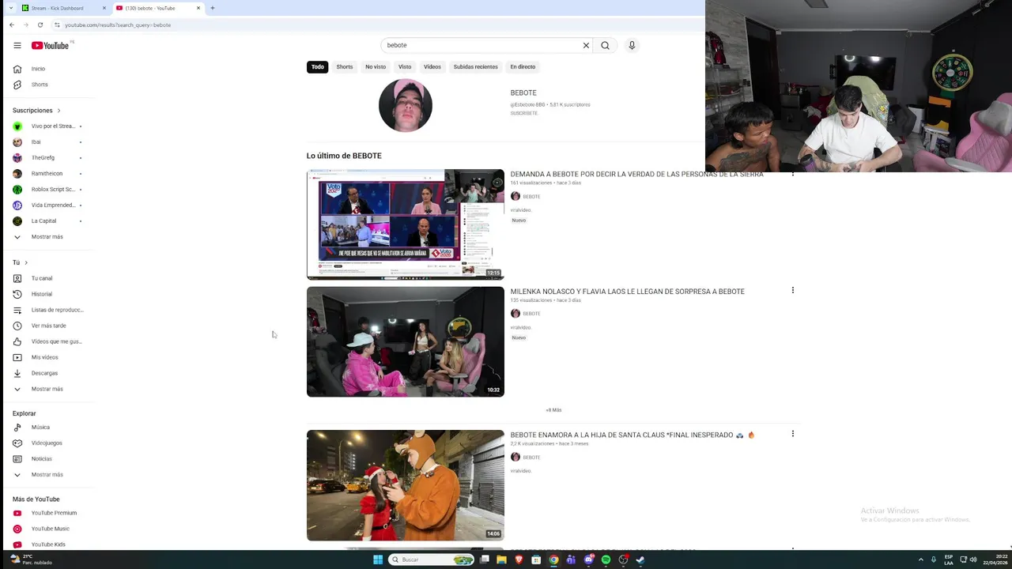Image resolution: width=1012 pixels, height=569 pixels.
Task: Play the DEMANDA A BEBOTE thumbnail
Action: pos(406,224)
